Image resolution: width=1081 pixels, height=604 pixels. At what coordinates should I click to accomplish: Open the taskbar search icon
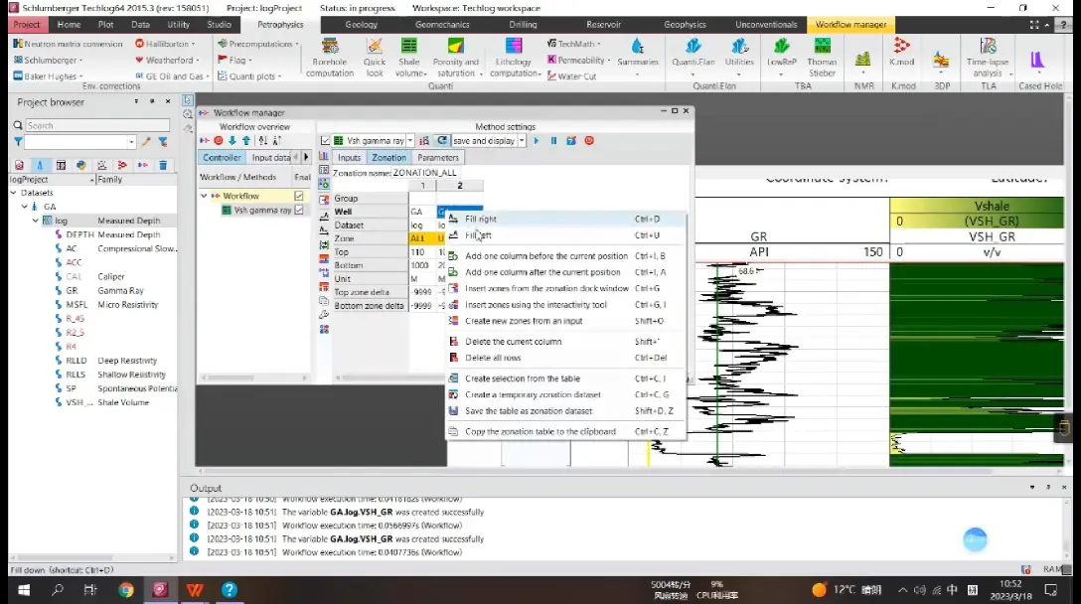(58, 590)
